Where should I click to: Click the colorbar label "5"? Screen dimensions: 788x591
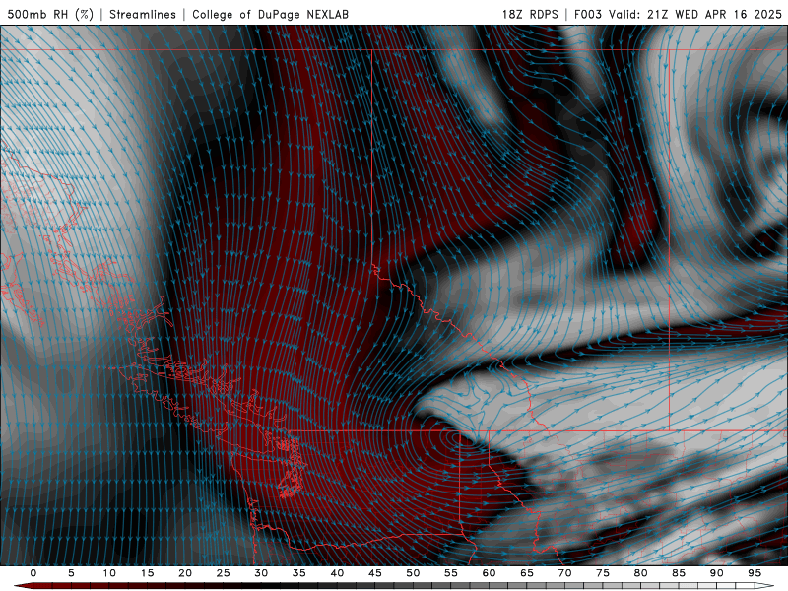pos(71,573)
